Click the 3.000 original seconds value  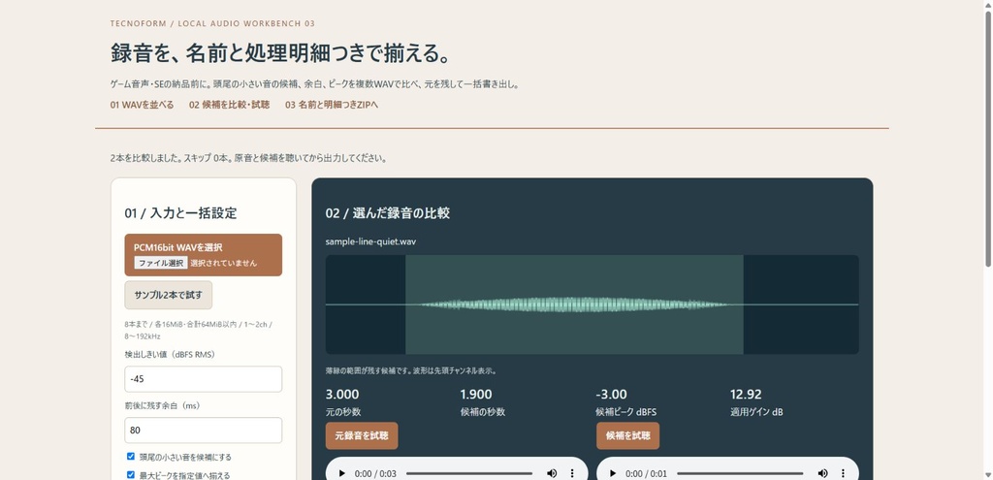[x=342, y=395]
